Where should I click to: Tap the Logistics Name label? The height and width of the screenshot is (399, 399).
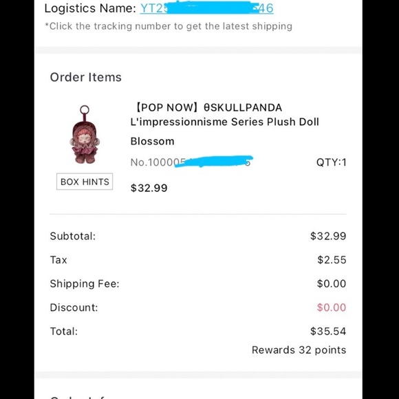click(90, 8)
